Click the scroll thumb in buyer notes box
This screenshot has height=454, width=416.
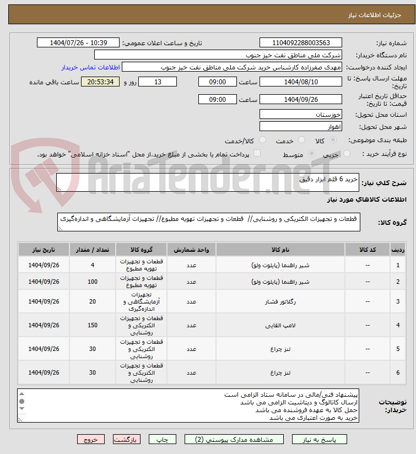click(21, 401)
